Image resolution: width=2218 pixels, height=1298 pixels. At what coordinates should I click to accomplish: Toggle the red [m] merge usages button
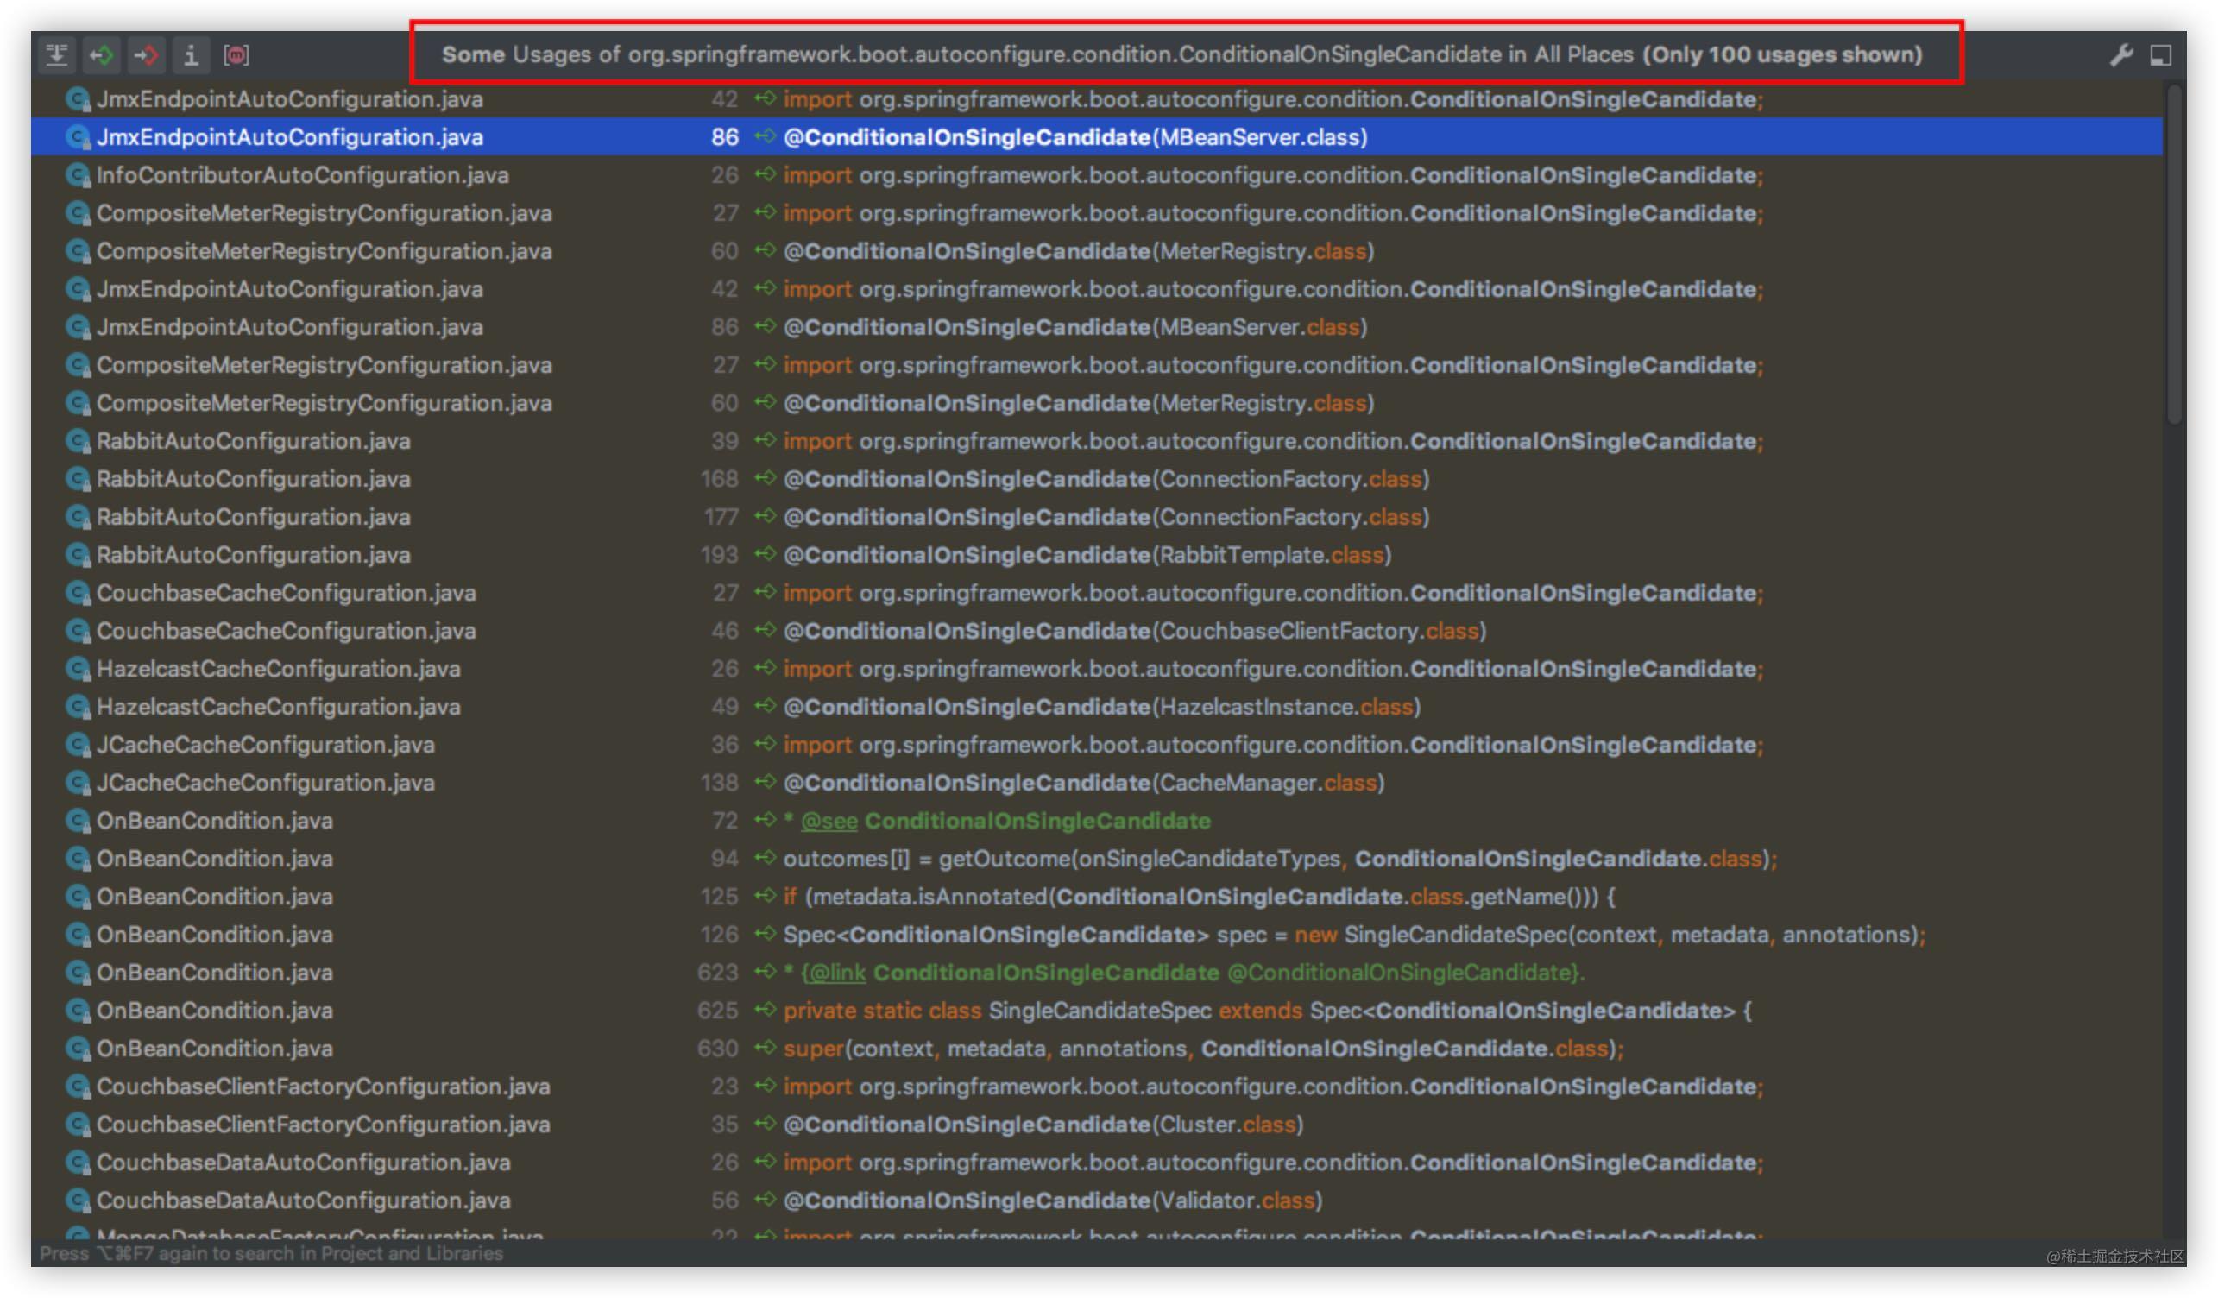[x=237, y=54]
